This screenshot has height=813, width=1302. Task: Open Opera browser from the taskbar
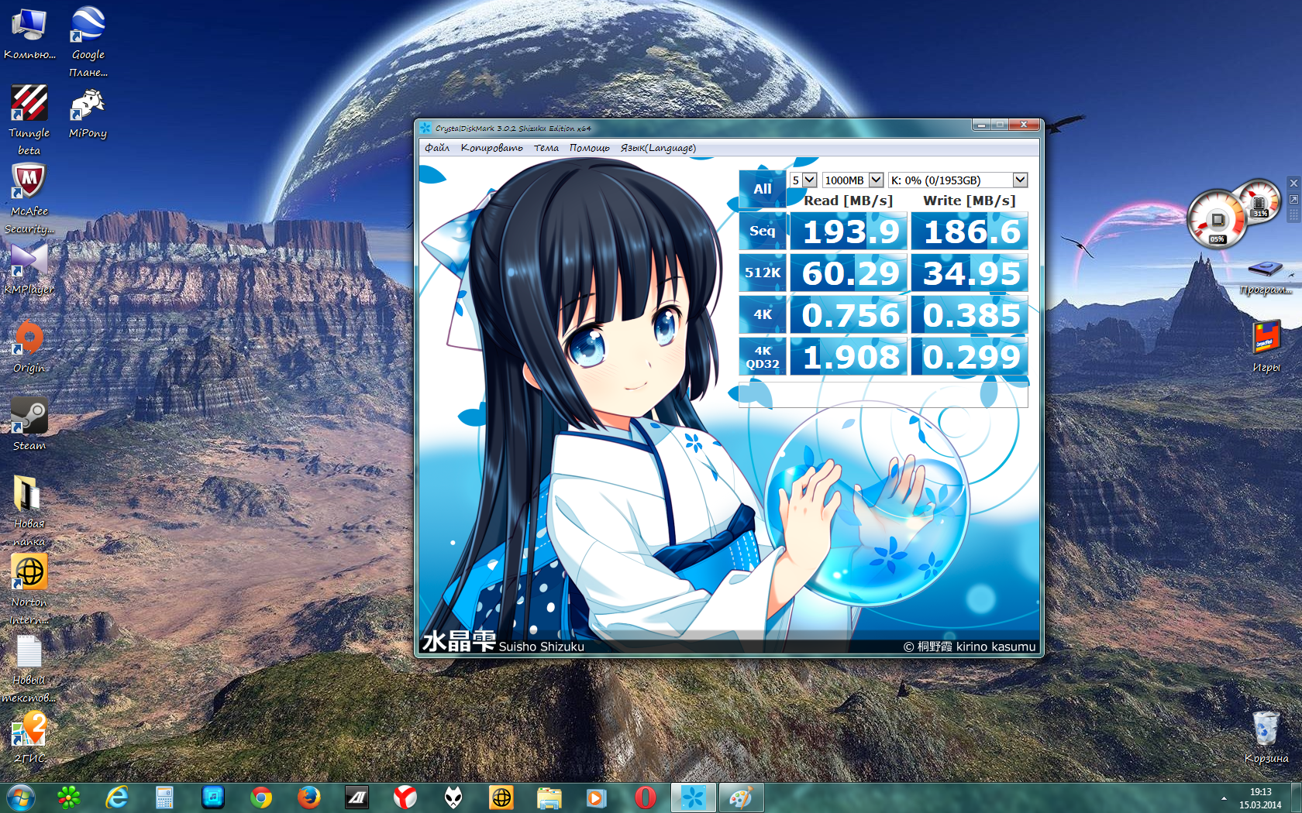tap(645, 797)
